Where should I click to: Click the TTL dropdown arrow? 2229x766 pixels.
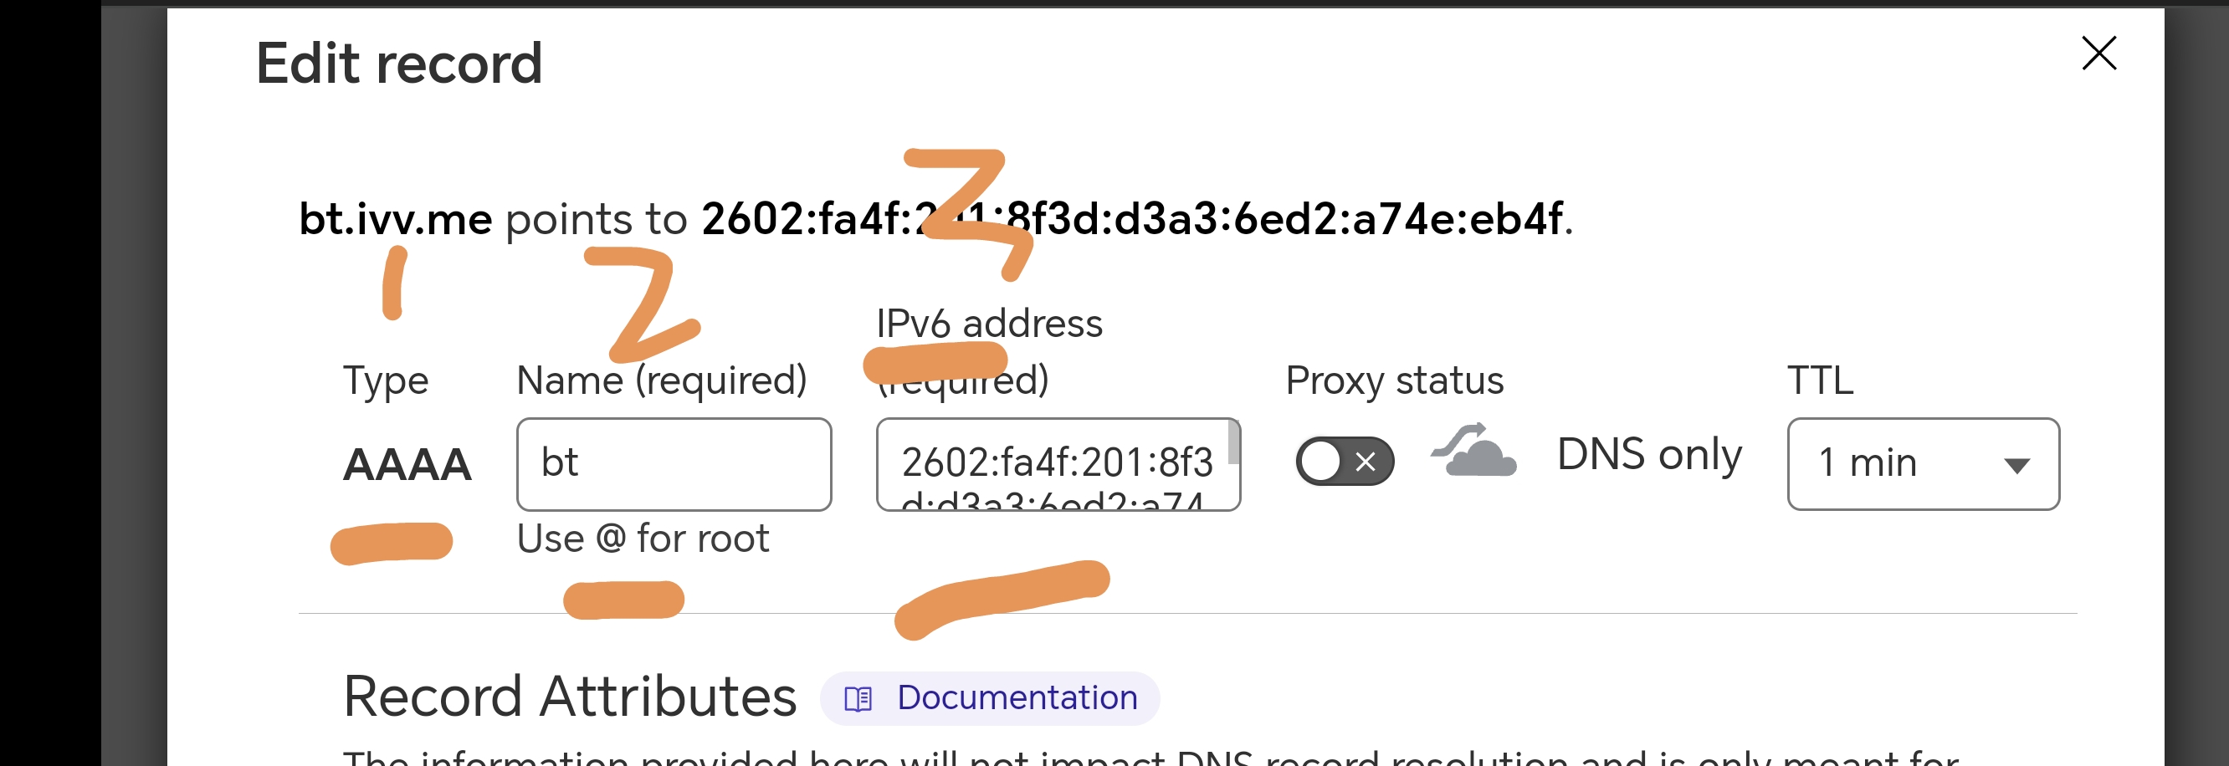pos(2016,466)
